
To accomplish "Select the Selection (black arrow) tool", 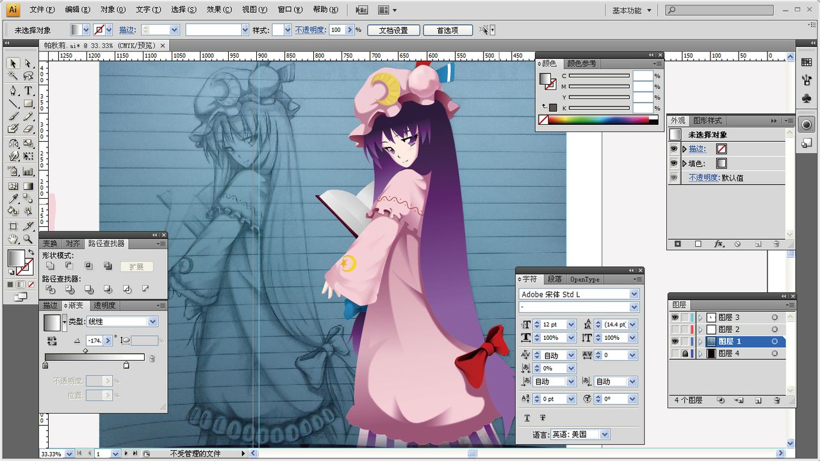I will (13, 63).
